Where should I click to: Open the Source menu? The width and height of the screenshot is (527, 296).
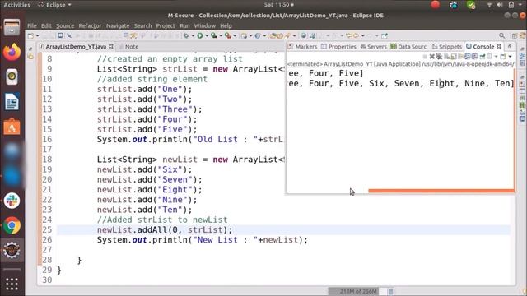[x=65, y=25]
